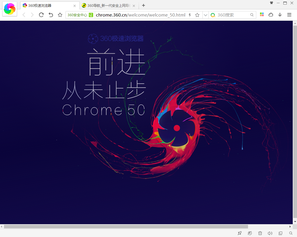Open a new tab with the plus button
The width and height of the screenshot is (297, 237).
143,5
